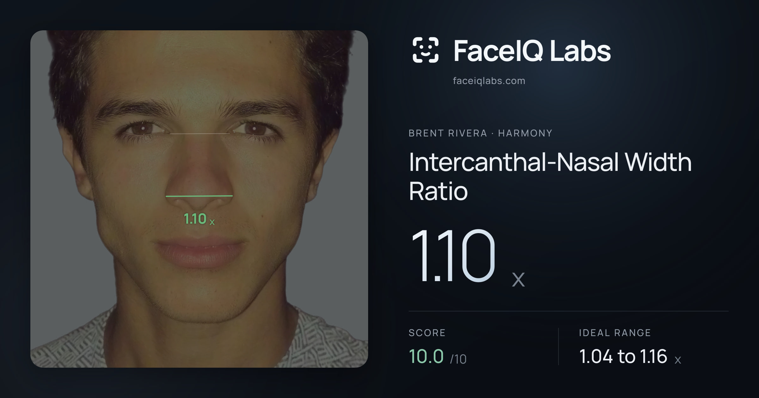Click the green 1.10 x overlay label on photo
Image resolution: width=759 pixels, height=398 pixels.
pos(199,219)
